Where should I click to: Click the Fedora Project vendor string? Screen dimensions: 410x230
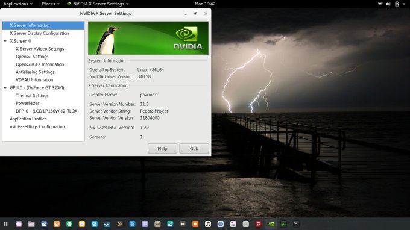[x=154, y=111]
